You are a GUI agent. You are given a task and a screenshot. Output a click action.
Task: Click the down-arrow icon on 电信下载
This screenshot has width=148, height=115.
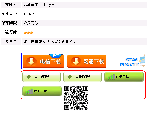31,62
